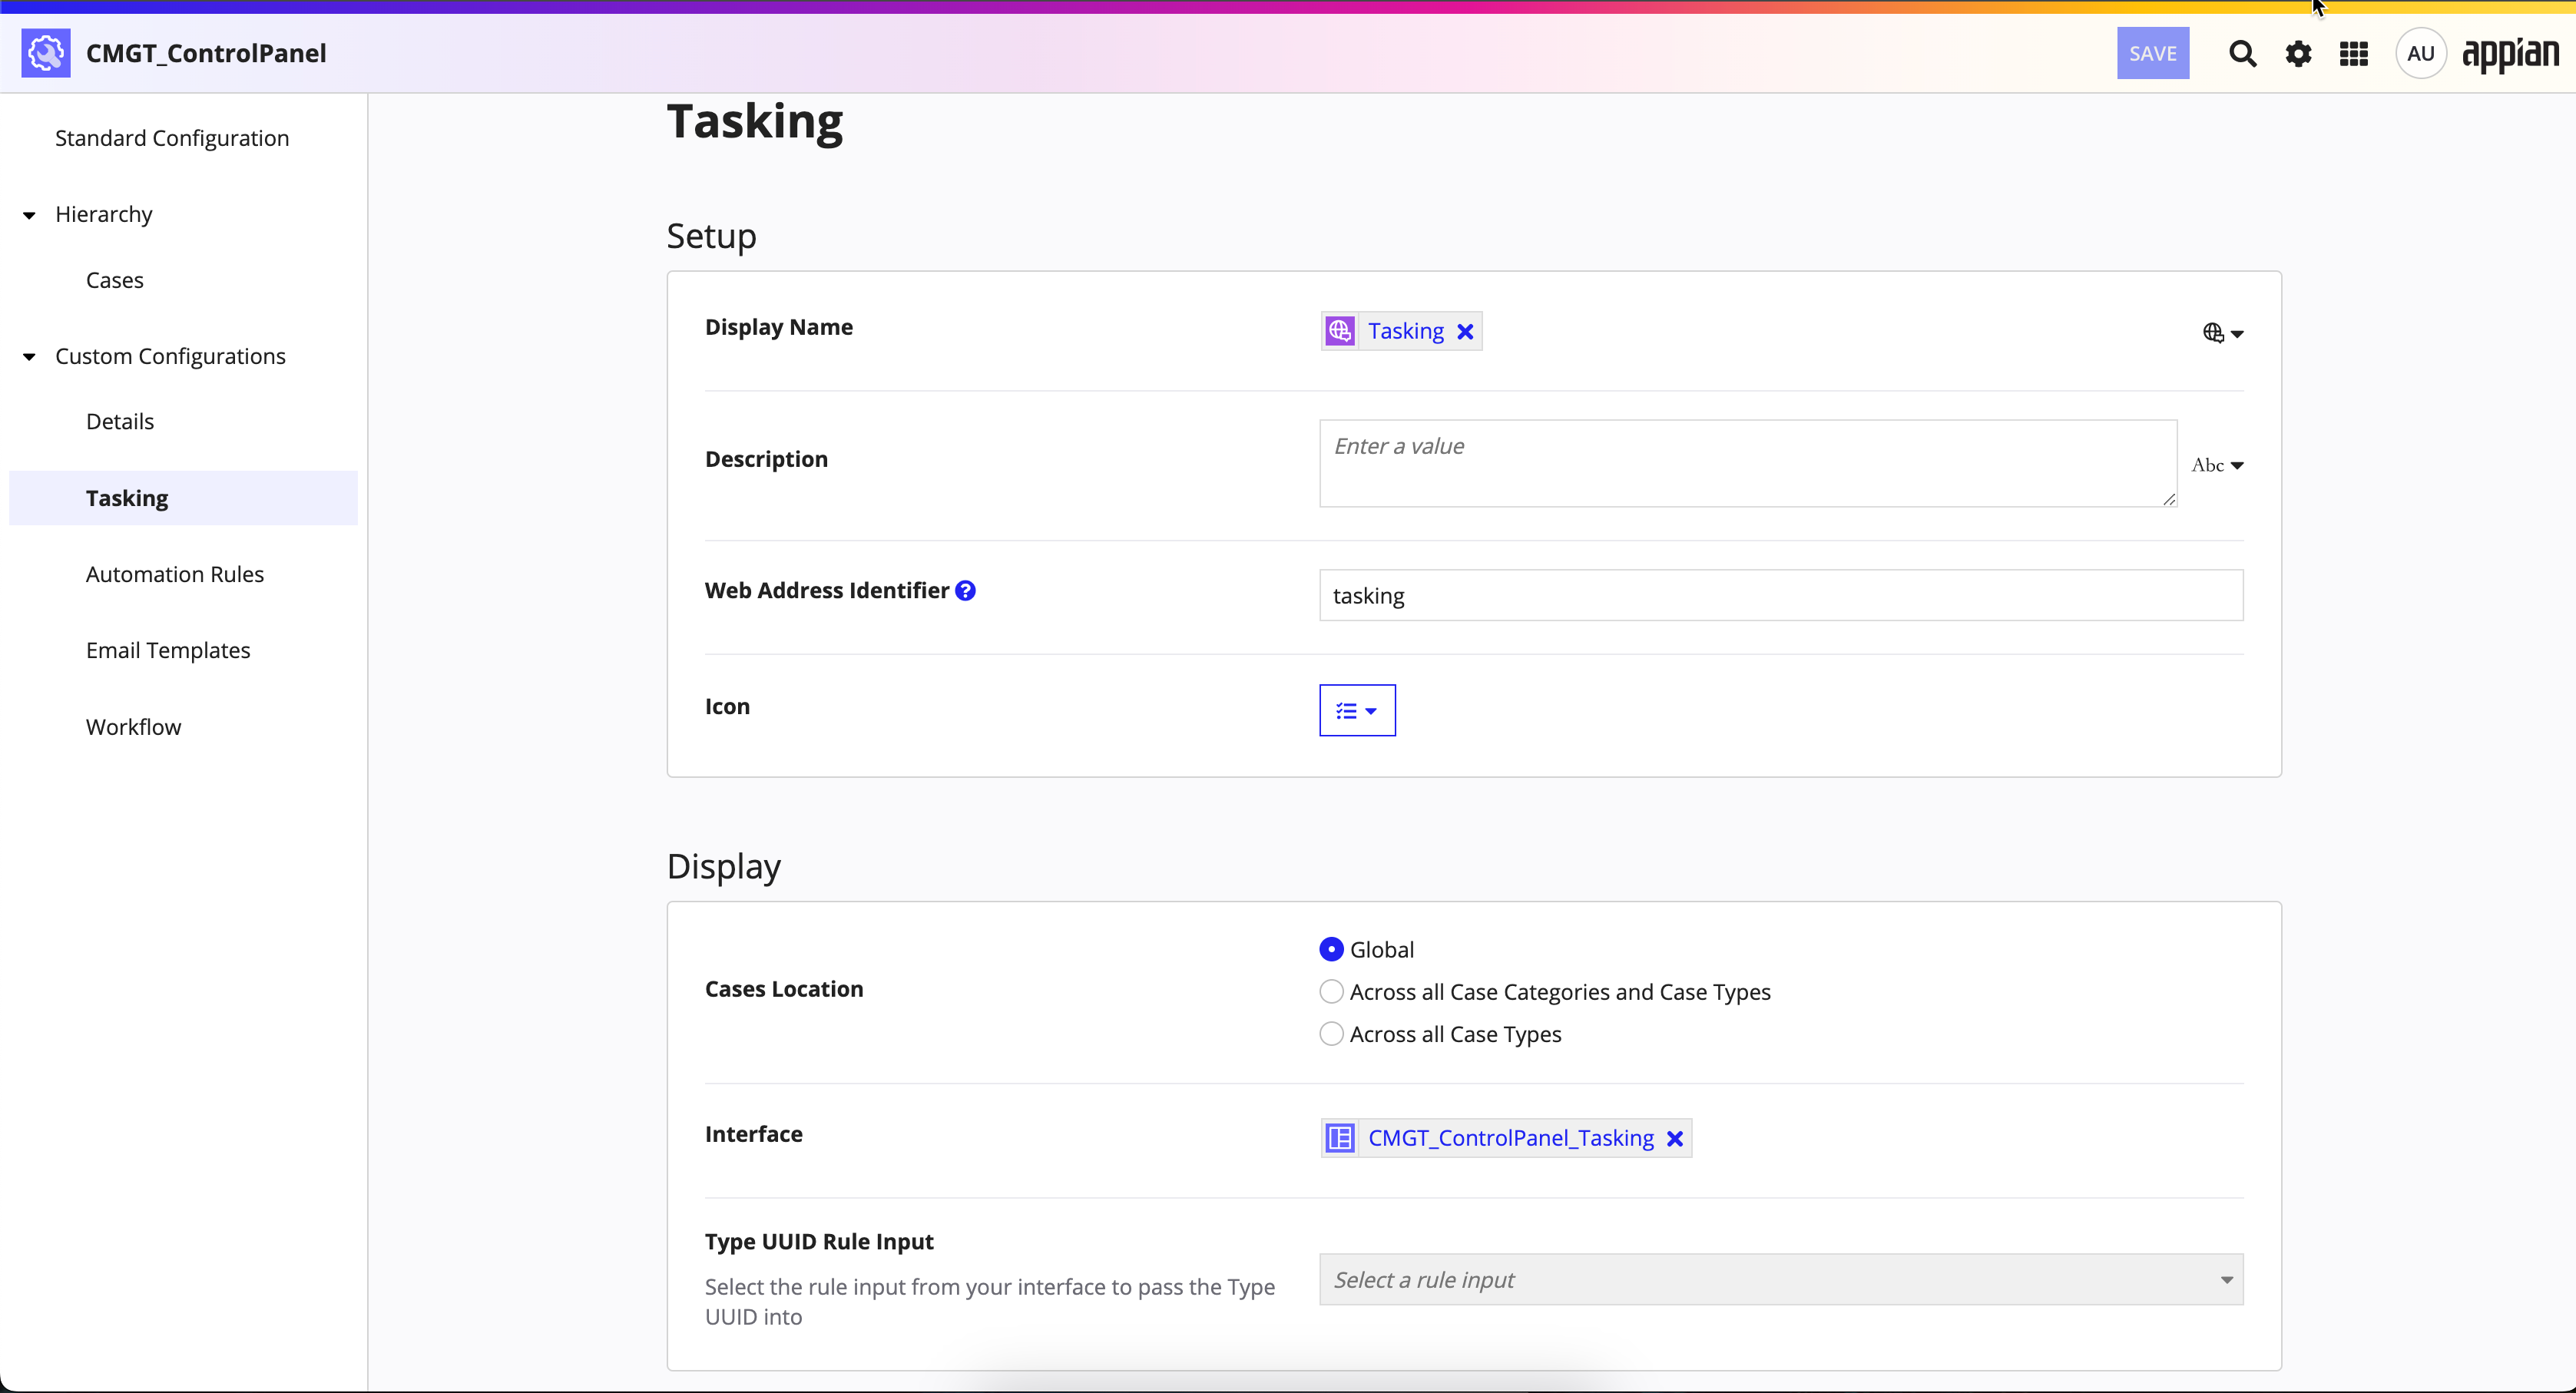Click the Description text area

point(1748,464)
